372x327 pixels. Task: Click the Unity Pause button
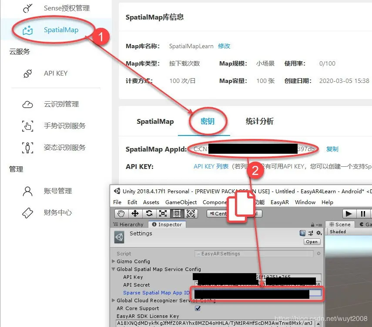coord(363,214)
